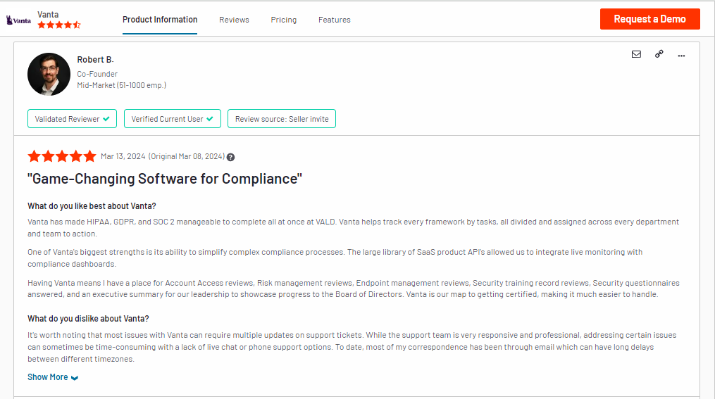Image resolution: width=715 pixels, height=399 pixels.
Task: Click the "Mar 13, 2024" review date
Action: [123, 156]
